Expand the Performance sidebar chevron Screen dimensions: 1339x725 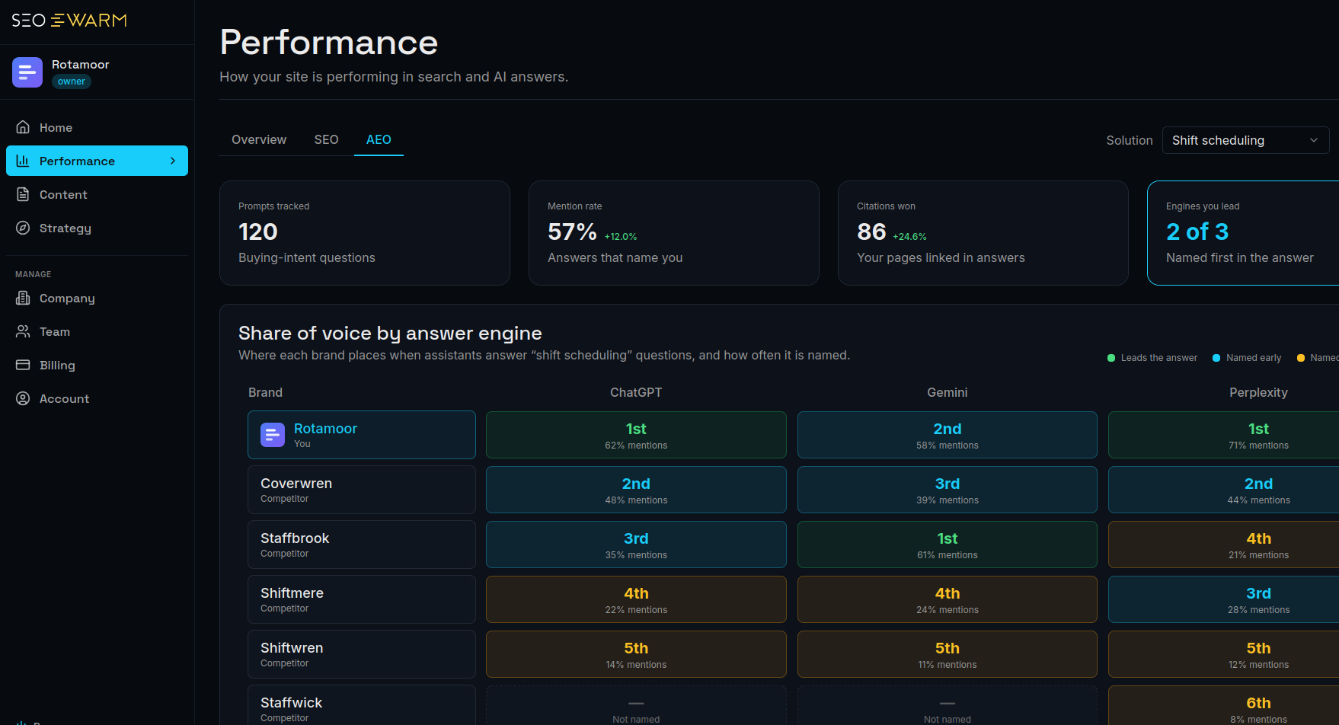pos(173,161)
